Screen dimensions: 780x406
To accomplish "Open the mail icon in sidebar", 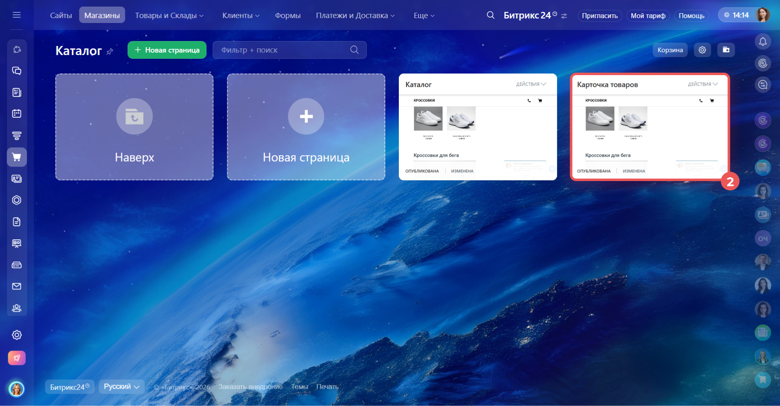I will [x=17, y=286].
